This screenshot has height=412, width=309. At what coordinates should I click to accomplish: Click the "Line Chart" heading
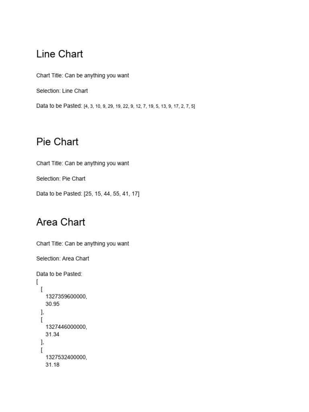(60, 54)
